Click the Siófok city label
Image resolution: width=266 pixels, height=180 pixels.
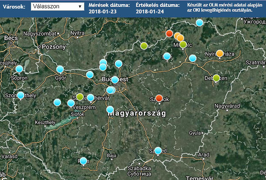point(77,114)
